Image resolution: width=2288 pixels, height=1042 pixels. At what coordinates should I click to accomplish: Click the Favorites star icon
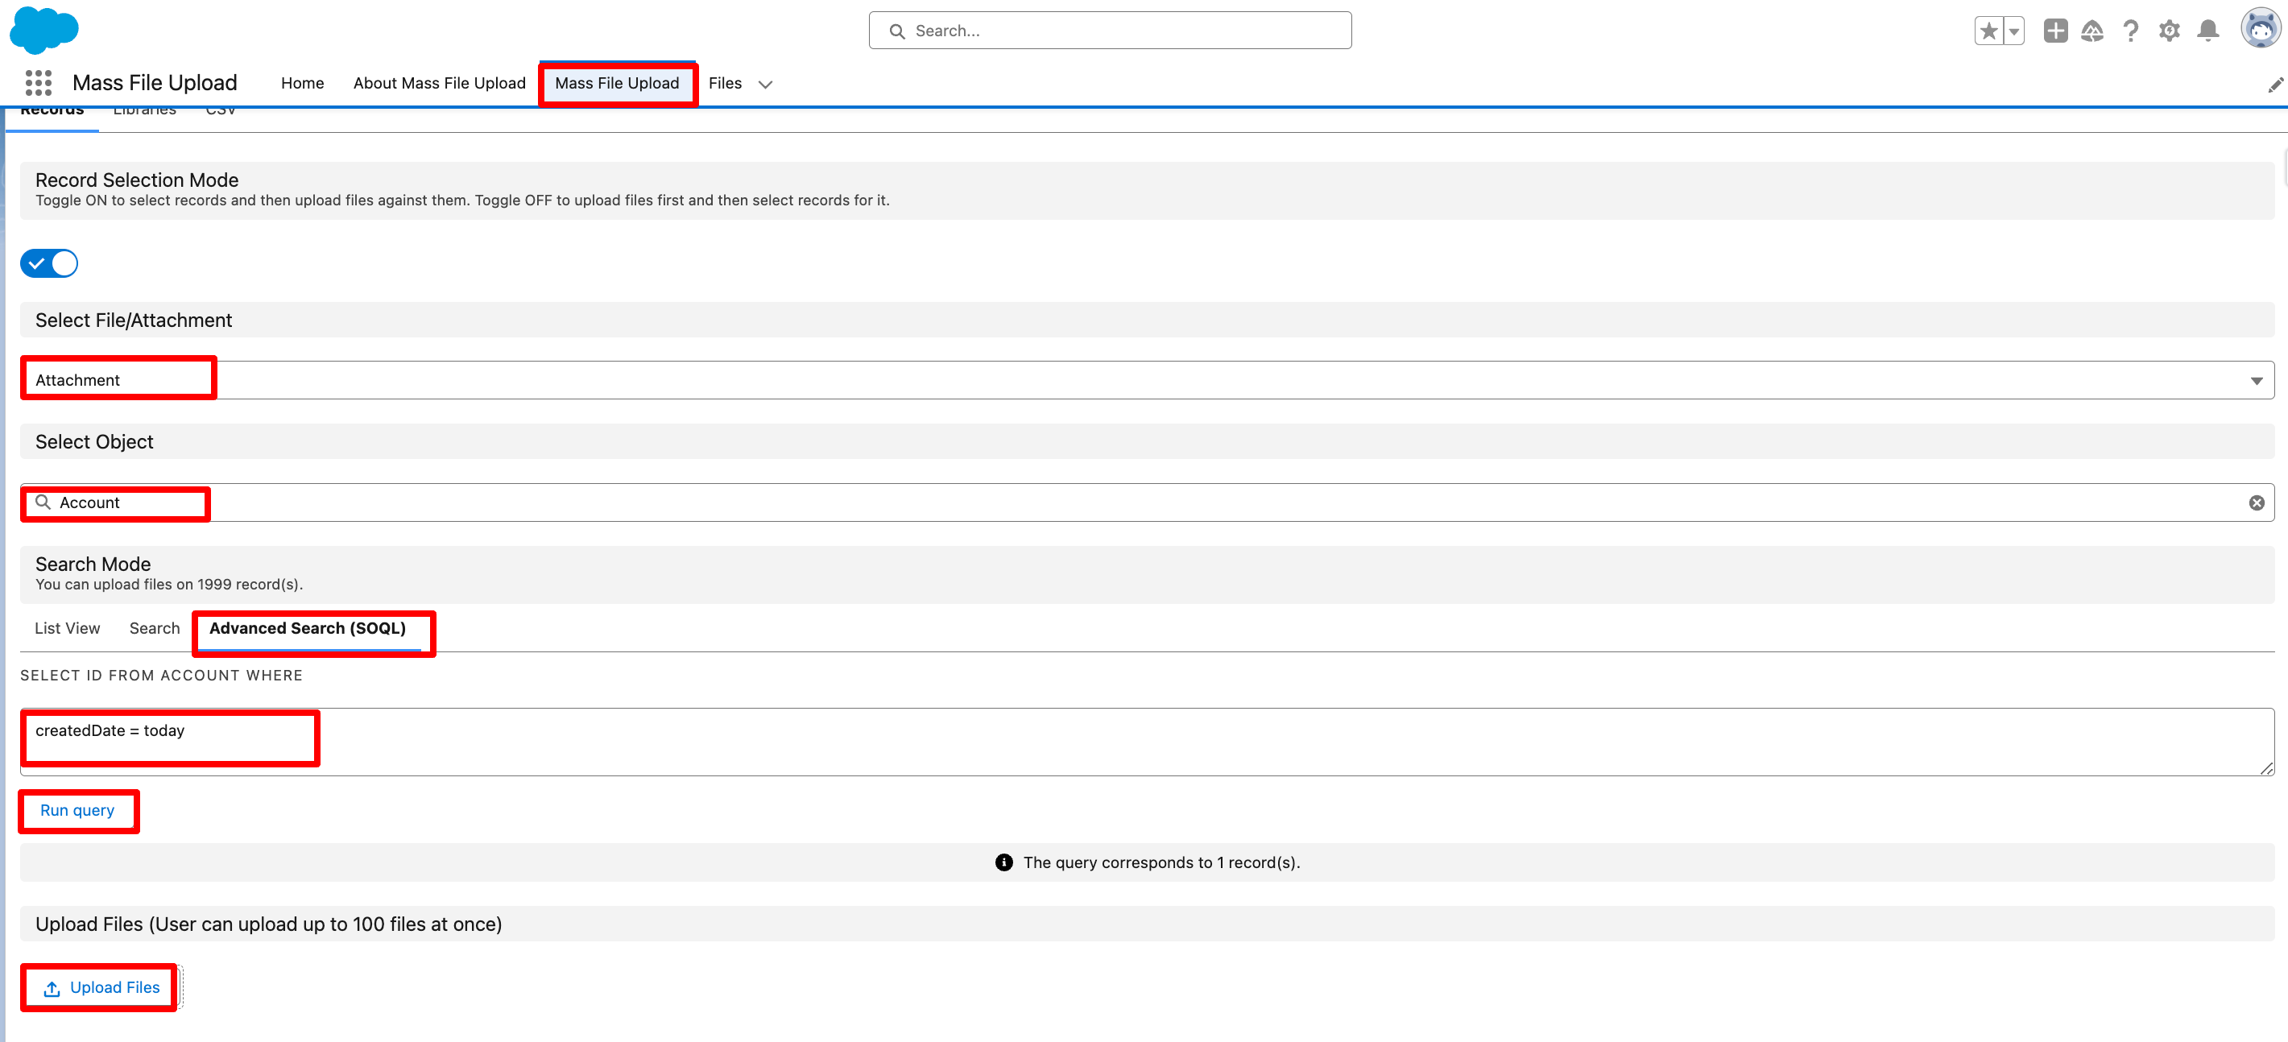pos(1988,31)
